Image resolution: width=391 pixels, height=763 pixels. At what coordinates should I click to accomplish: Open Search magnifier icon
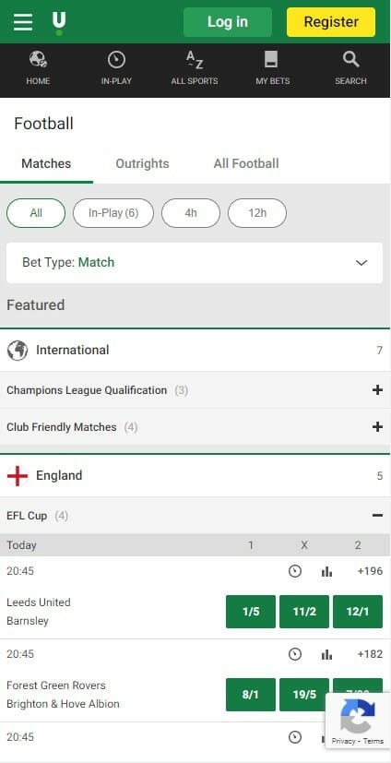(x=350, y=60)
